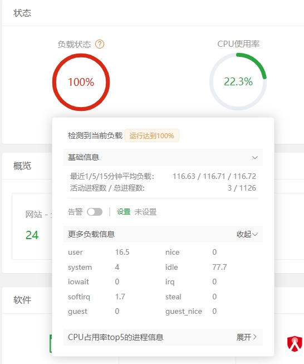304x364 pixels.
Task: Select the 概览 section header
Action: point(22,166)
